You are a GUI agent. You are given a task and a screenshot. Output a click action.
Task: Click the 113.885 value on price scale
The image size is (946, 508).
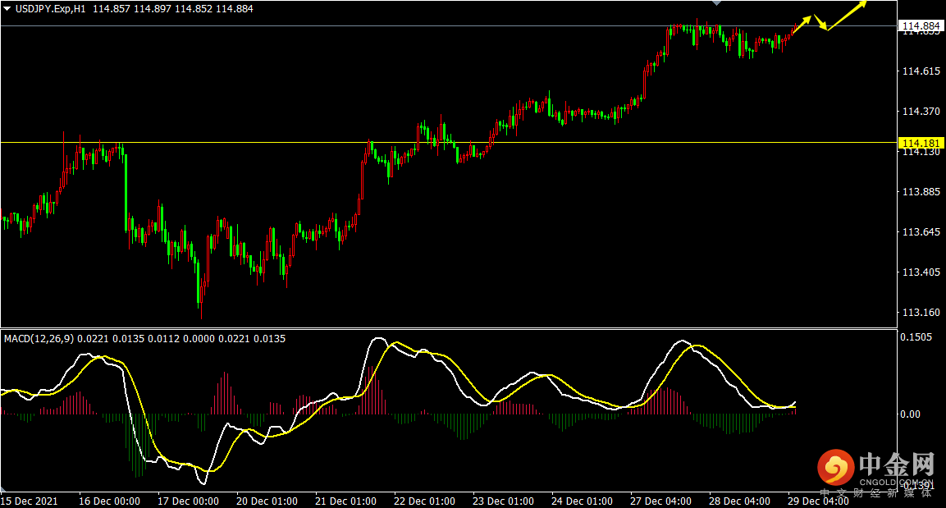click(x=921, y=192)
